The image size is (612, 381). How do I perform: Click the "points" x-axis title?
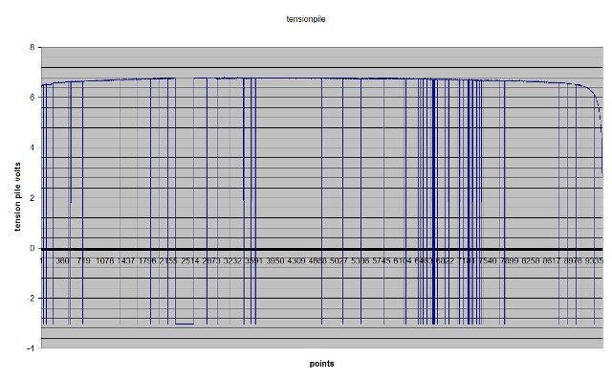(x=321, y=364)
